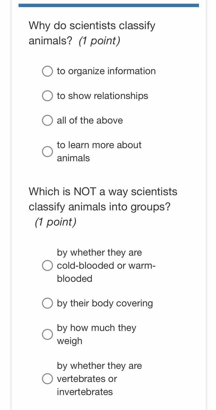
Task: Click the 'cold-blooded or warm-blooded' answer text
Action: tap(106, 265)
